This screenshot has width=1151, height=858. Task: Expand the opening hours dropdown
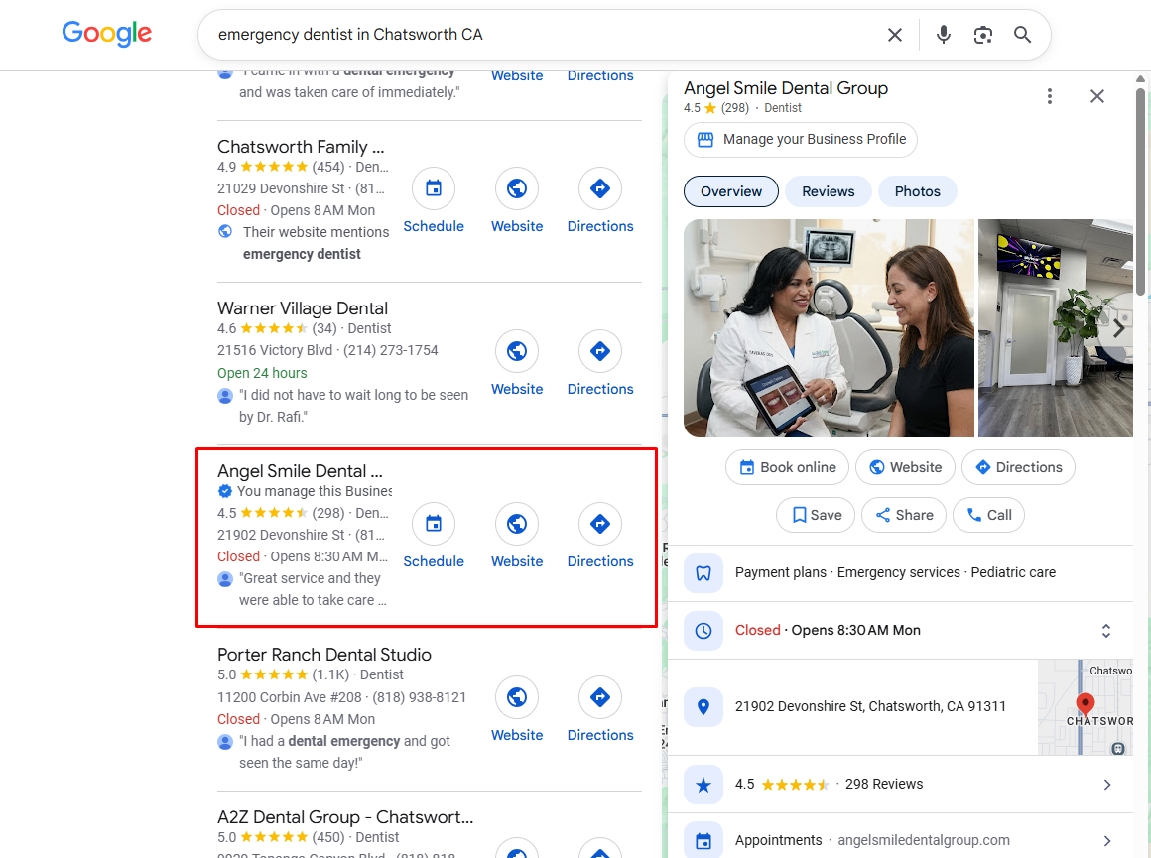(1106, 631)
